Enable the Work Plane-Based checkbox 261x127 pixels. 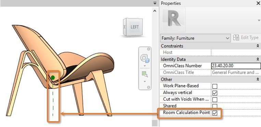[x=215, y=86]
